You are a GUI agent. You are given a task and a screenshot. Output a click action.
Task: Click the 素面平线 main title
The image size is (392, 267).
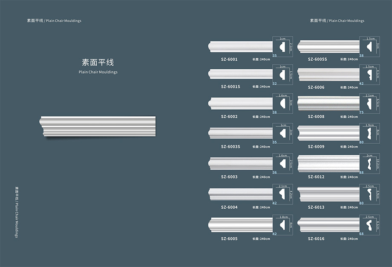(98, 62)
